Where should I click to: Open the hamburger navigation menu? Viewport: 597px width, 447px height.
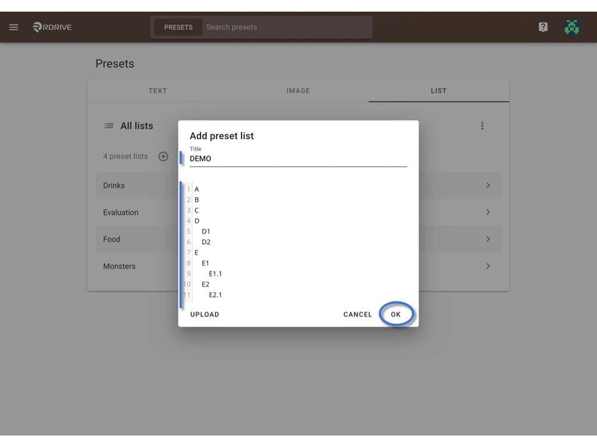tap(13, 27)
